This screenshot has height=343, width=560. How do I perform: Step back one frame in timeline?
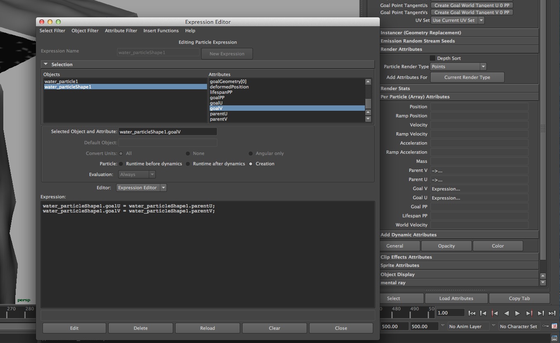[x=483, y=314]
